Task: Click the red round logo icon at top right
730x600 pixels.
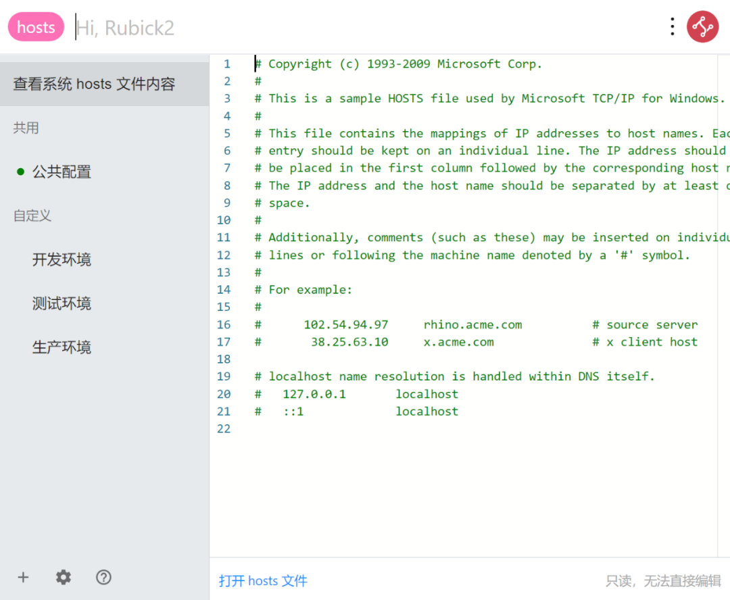Action: (702, 27)
